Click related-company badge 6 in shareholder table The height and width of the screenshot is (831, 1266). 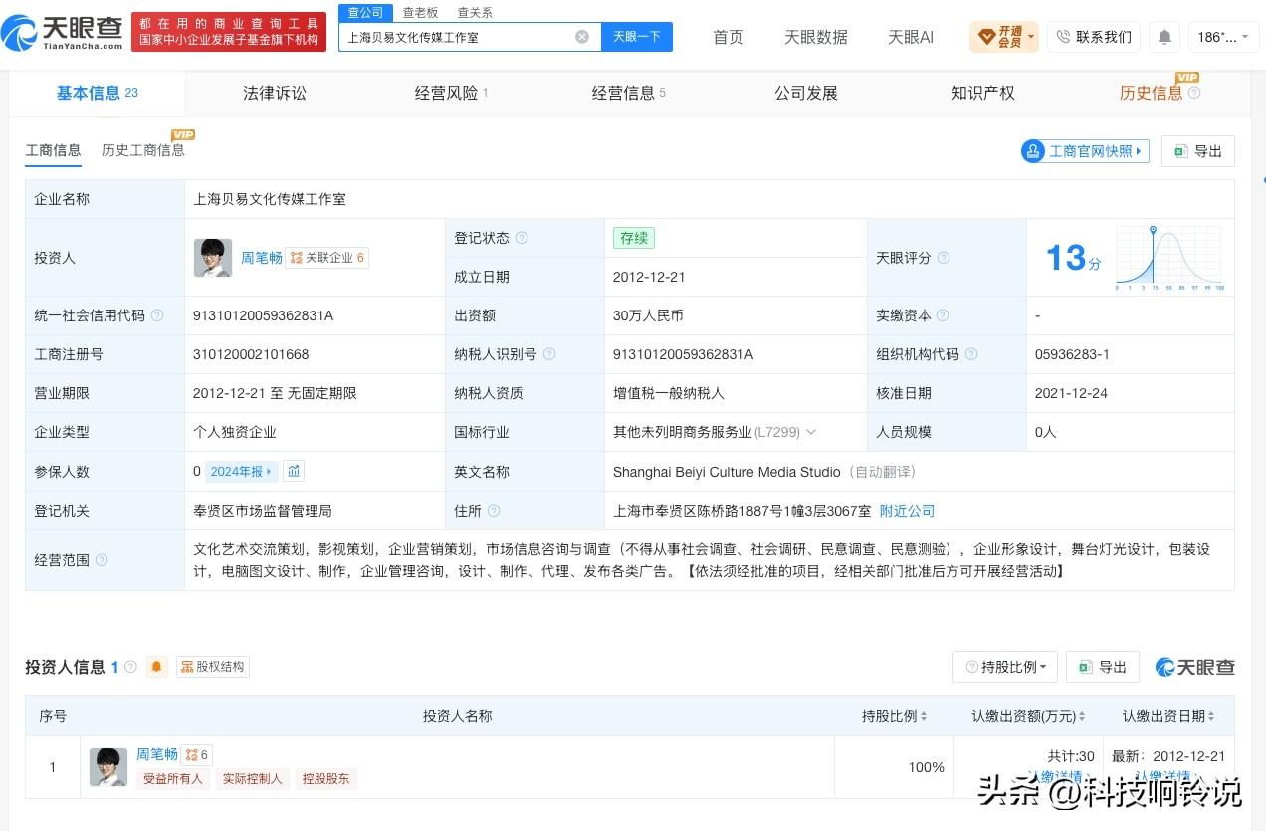pos(197,754)
